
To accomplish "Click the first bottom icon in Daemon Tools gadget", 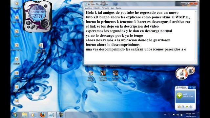I will pyautogui.click(x=179, y=107).
